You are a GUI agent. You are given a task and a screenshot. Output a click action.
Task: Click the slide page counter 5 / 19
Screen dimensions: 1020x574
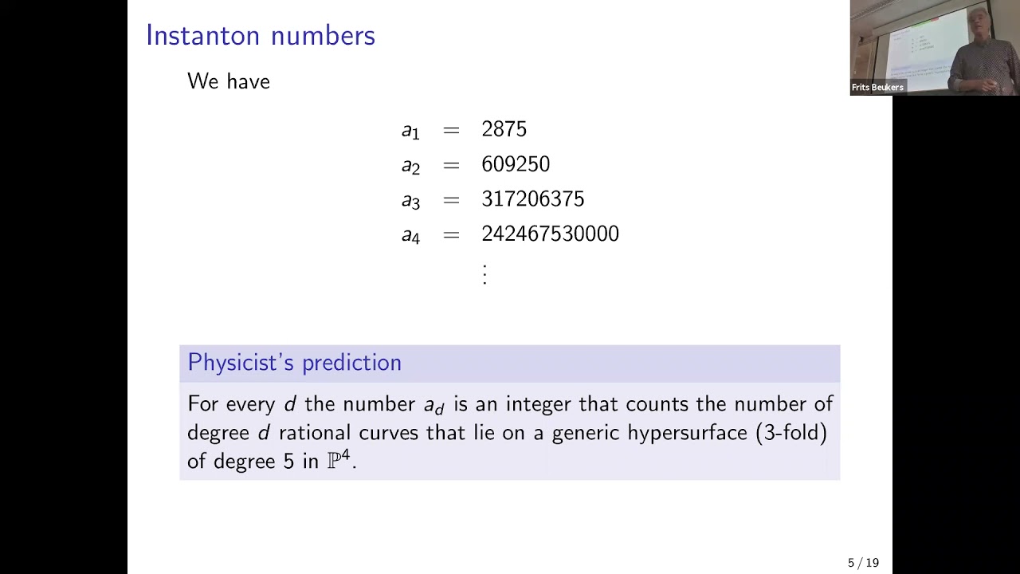point(863,563)
